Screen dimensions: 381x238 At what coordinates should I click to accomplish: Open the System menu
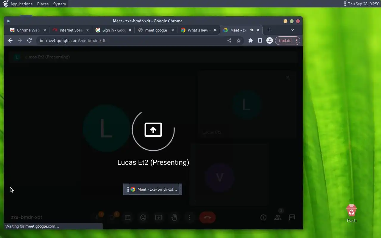(x=60, y=4)
